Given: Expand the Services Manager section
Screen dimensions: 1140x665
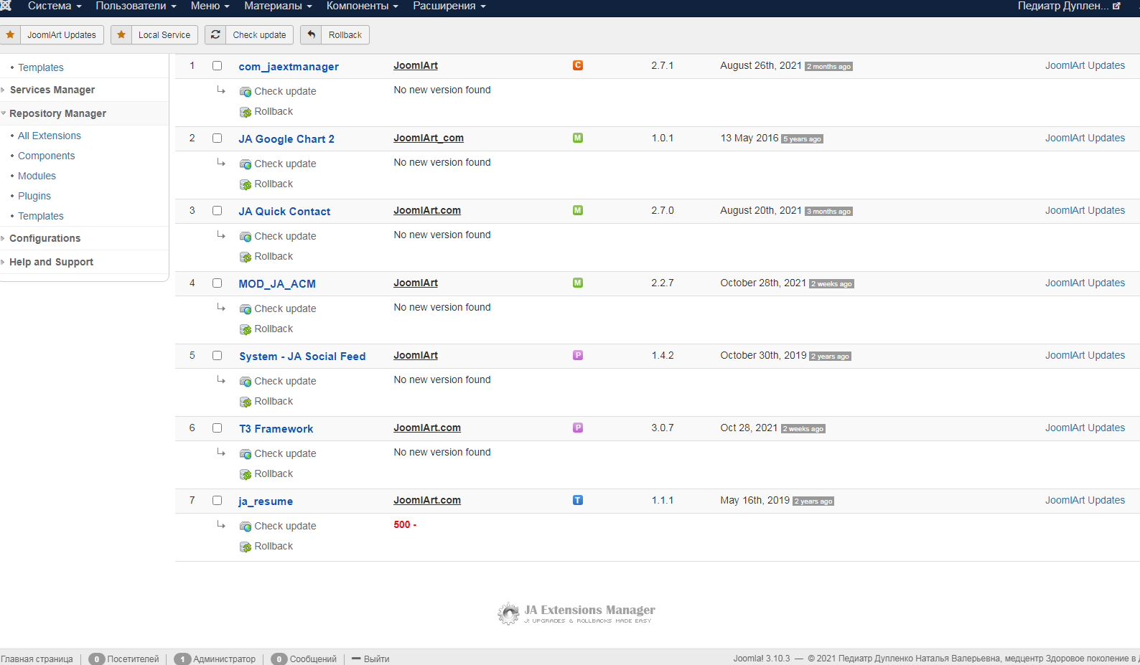Looking at the screenshot, I should tap(52, 90).
